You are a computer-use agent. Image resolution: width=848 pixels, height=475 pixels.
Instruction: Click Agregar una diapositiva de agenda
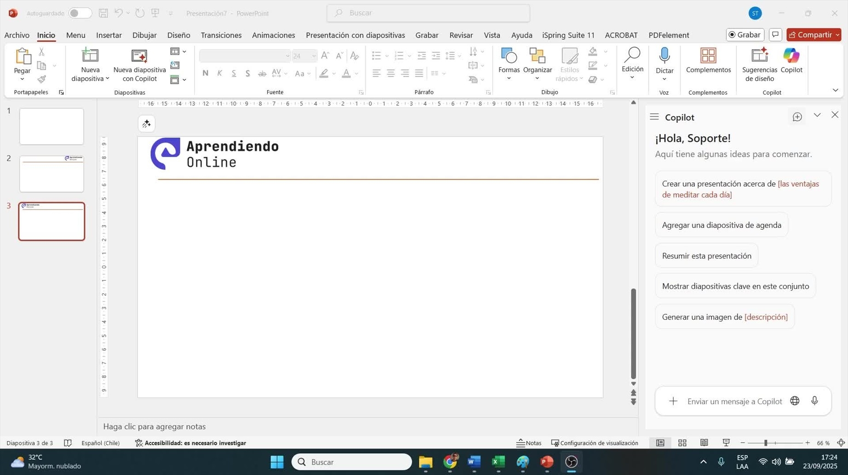(721, 225)
